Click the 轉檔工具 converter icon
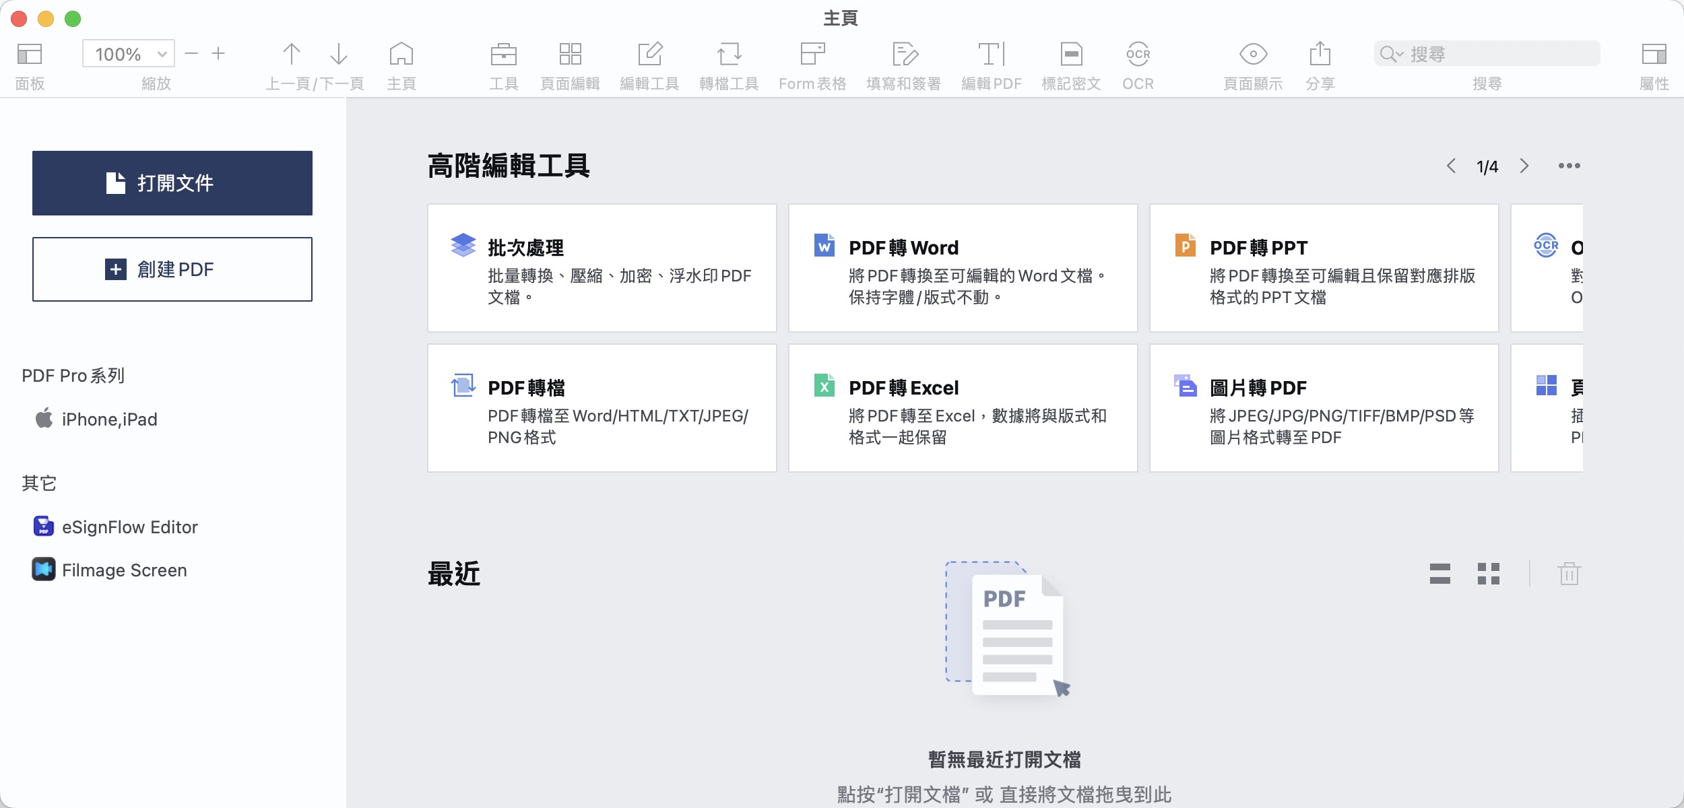 [x=729, y=55]
